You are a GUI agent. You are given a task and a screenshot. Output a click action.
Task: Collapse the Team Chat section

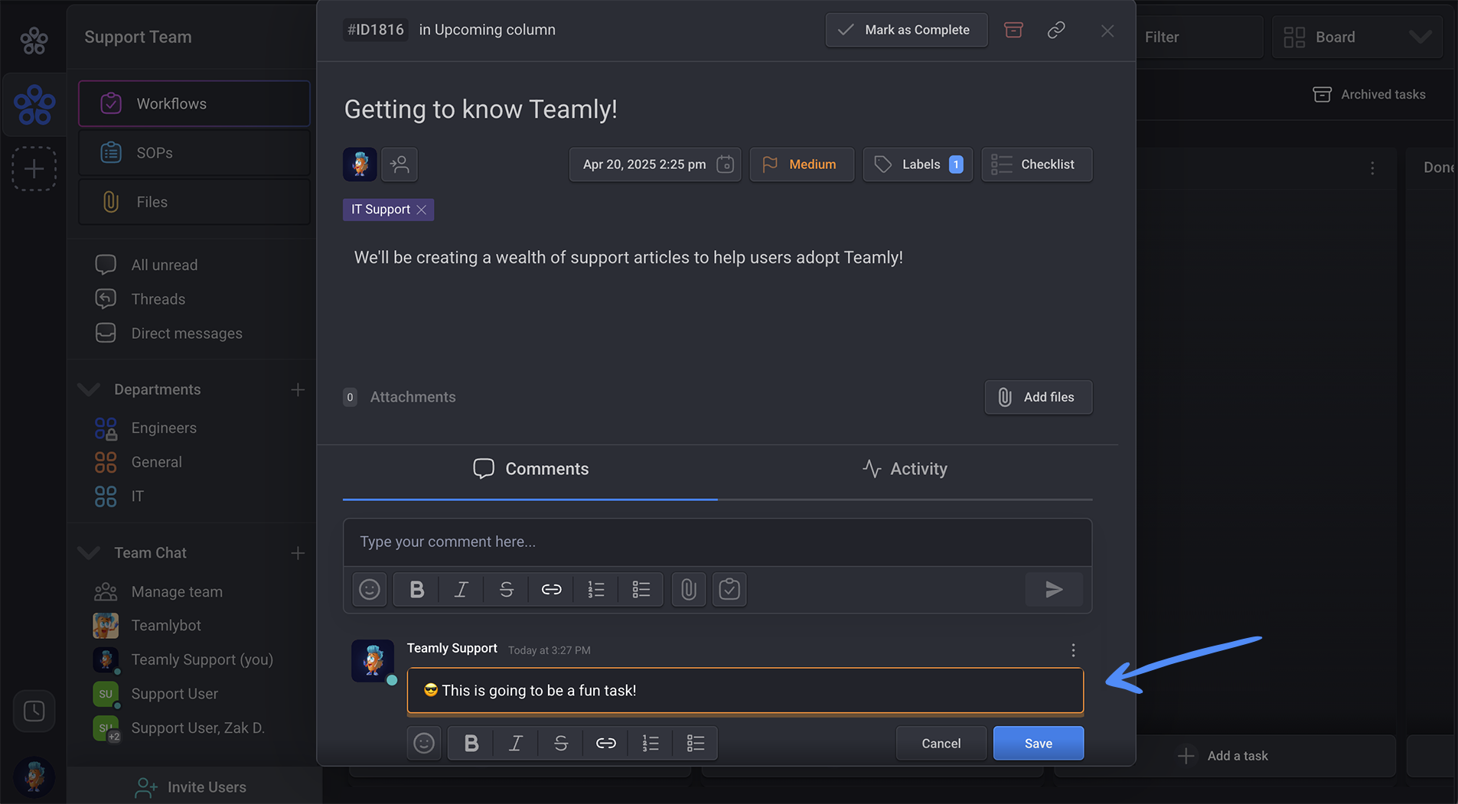[89, 553]
